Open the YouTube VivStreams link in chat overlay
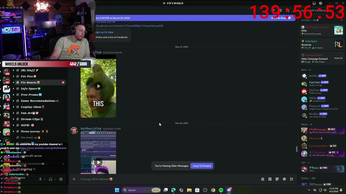 coord(43,148)
